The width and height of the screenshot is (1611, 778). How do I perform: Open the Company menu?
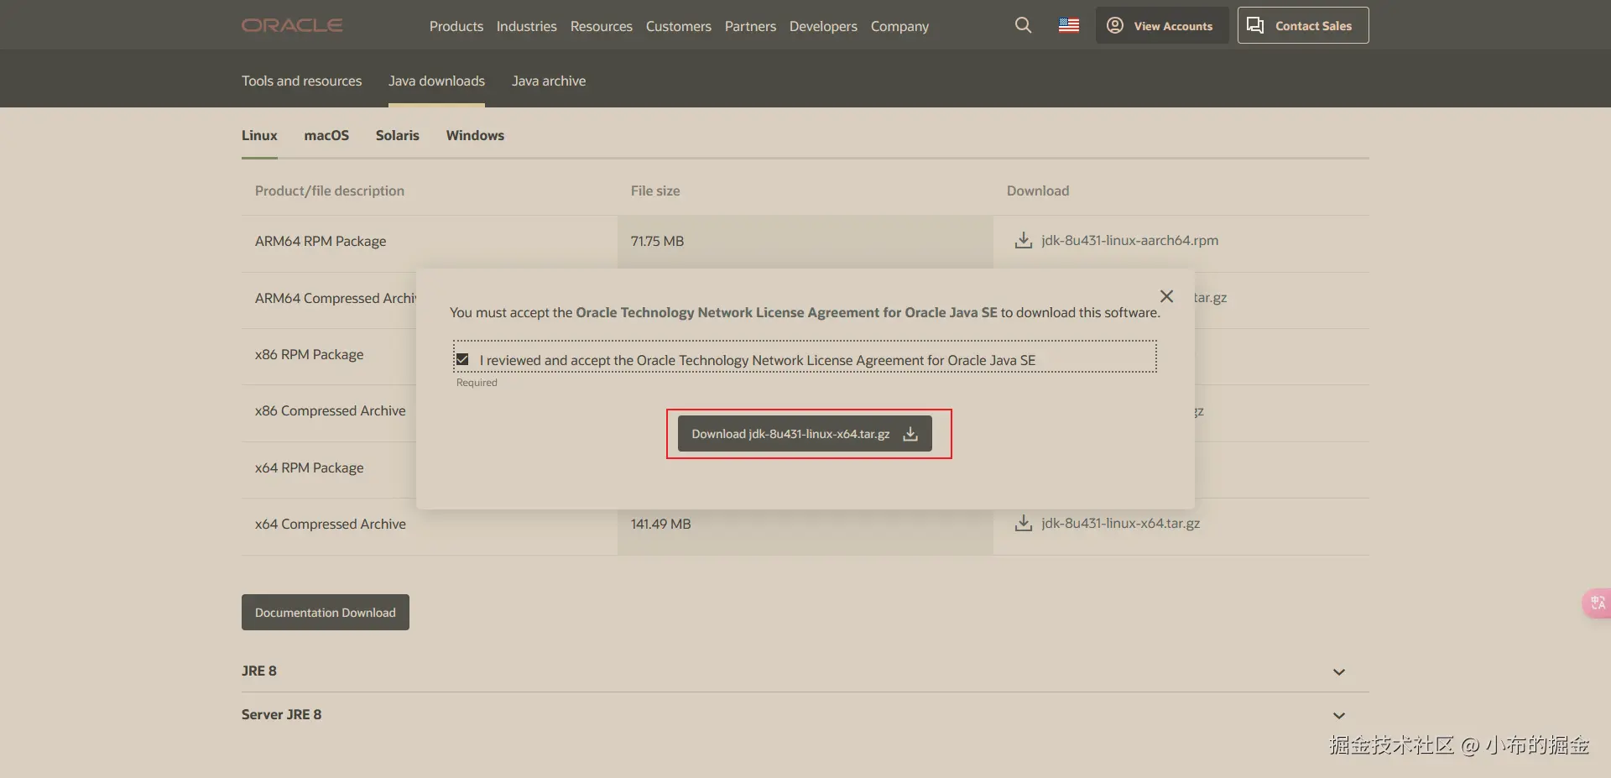click(x=899, y=26)
